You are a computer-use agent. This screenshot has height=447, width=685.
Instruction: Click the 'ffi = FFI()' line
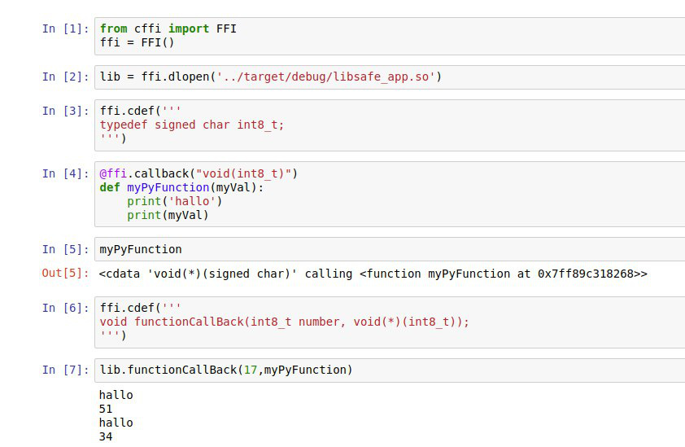(137, 42)
